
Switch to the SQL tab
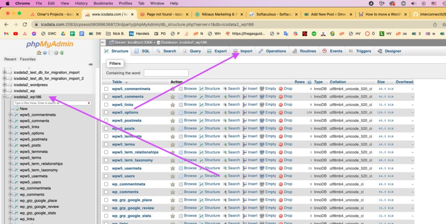pyautogui.click(x=142, y=51)
